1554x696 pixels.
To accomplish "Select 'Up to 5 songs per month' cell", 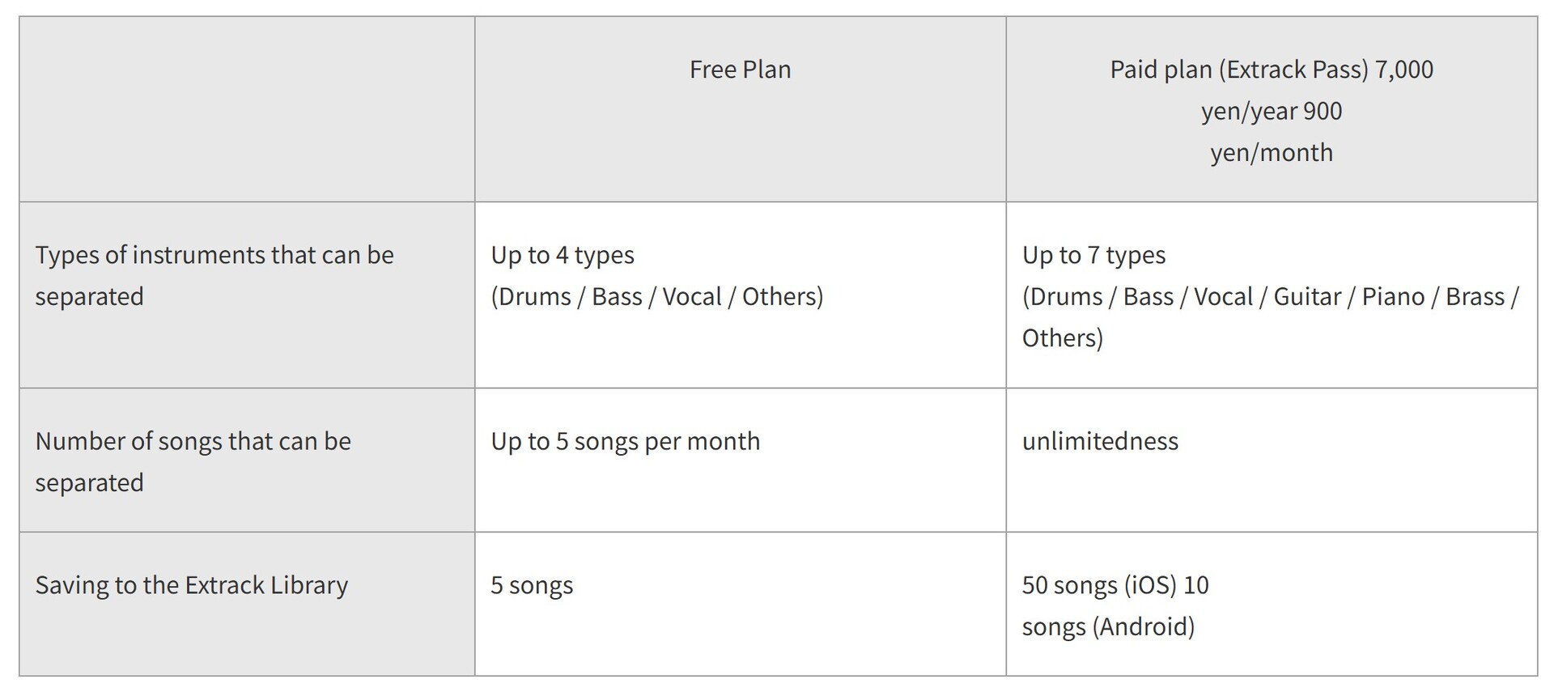I will pyautogui.click(x=740, y=460).
